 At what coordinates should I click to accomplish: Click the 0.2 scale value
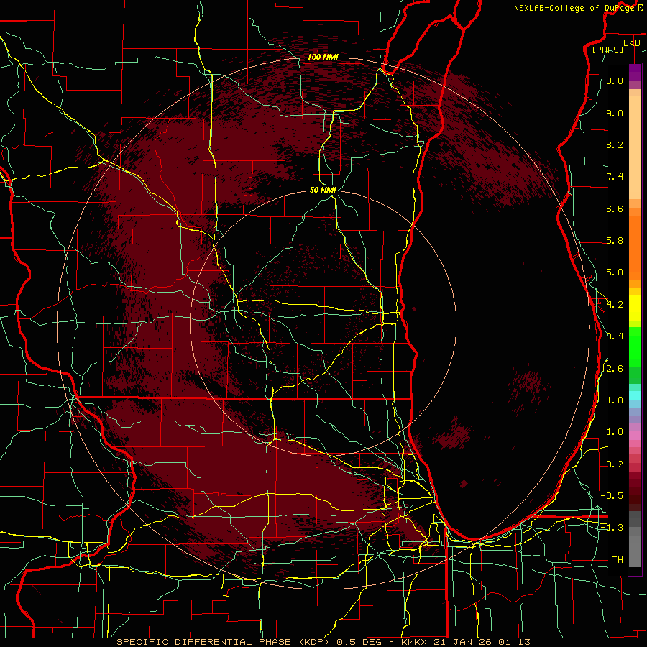[x=615, y=464]
